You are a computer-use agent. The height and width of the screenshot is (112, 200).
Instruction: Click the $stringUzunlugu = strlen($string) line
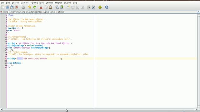(26, 46)
